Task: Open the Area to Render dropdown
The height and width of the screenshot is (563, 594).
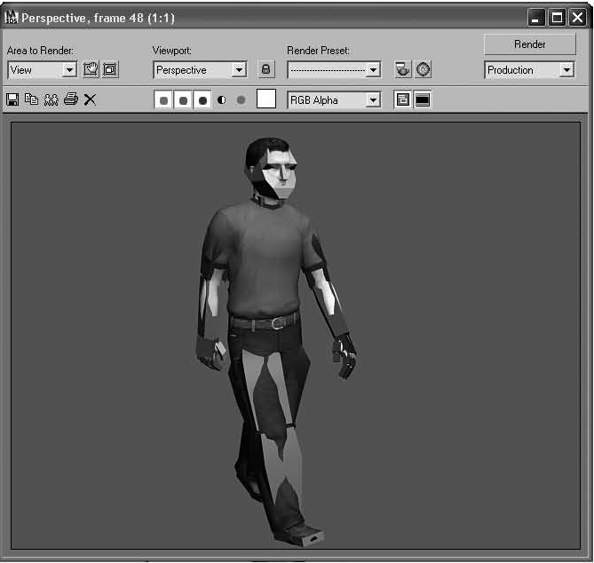Action: 69,70
